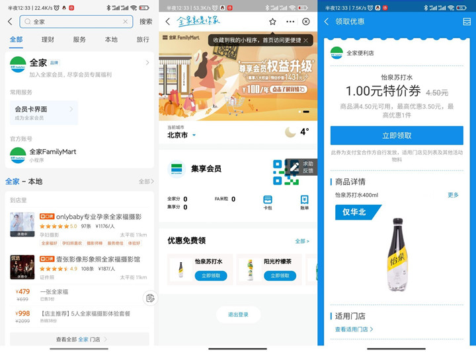The height and width of the screenshot is (352, 476).
Task: Claim the 阳光柠檬茶 coupon with 立即领取
Action: (280, 275)
